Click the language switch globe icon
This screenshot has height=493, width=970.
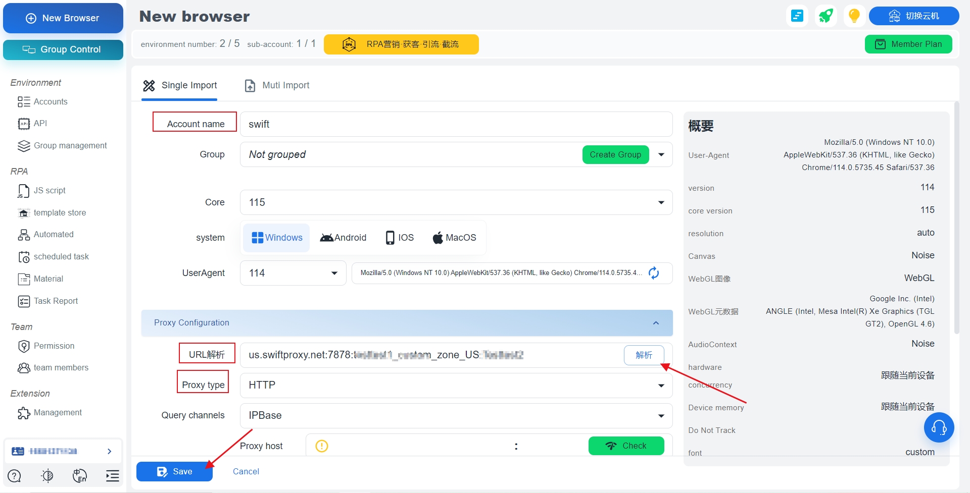click(x=80, y=475)
